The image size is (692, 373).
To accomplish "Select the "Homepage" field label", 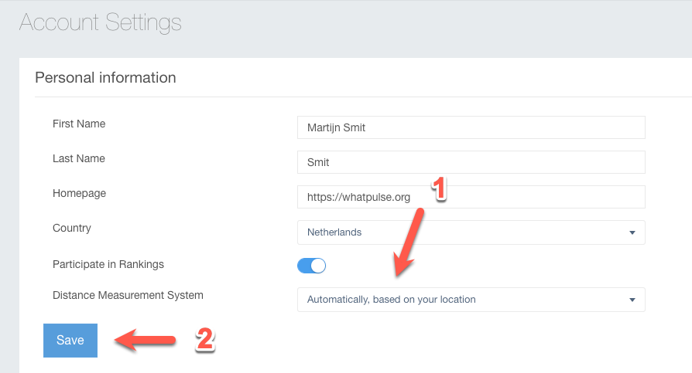I will click(x=79, y=193).
